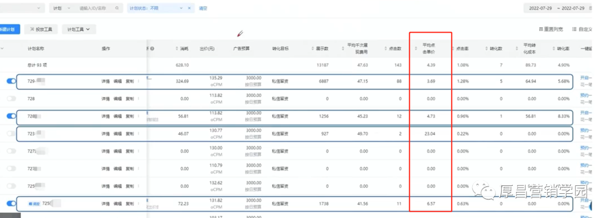Image resolution: width=608 pixels, height=218 pixels.
Task: Click the wrench icon on 投放工具 button
Action: point(32,29)
